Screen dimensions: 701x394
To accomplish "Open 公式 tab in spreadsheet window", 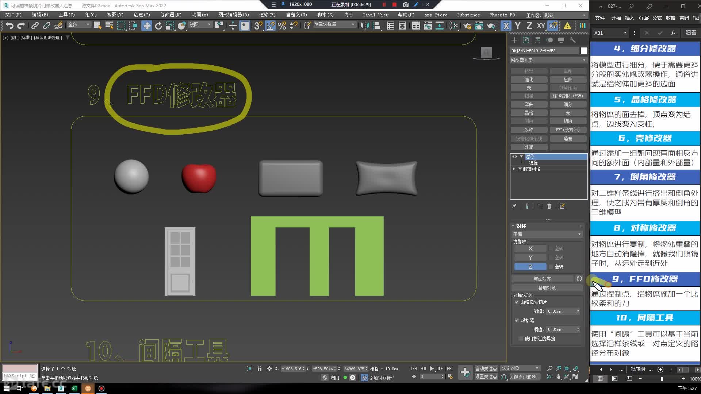I will pos(657,18).
